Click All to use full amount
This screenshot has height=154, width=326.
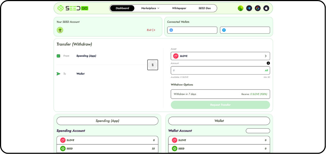266,70
